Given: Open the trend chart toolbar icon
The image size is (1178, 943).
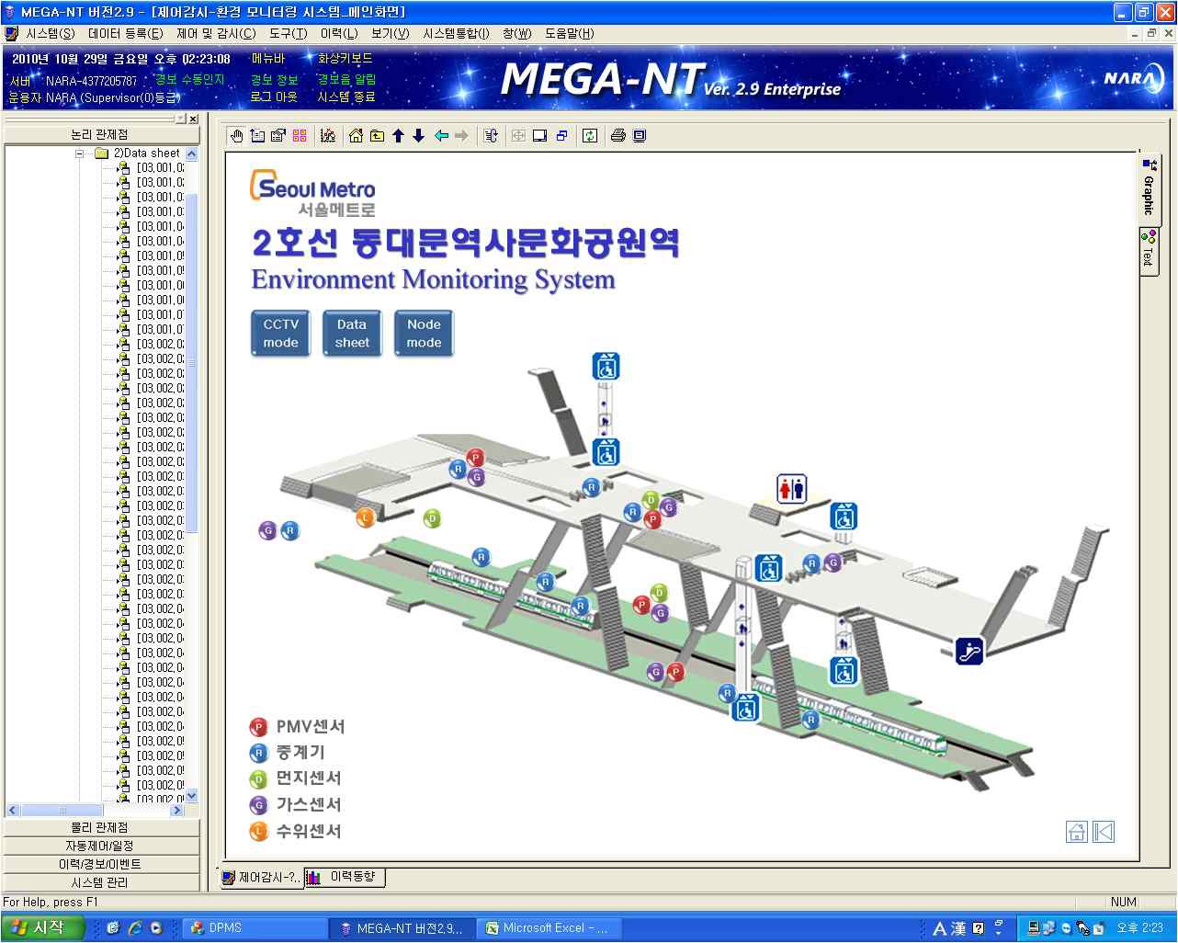Looking at the screenshot, I should coord(327,136).
